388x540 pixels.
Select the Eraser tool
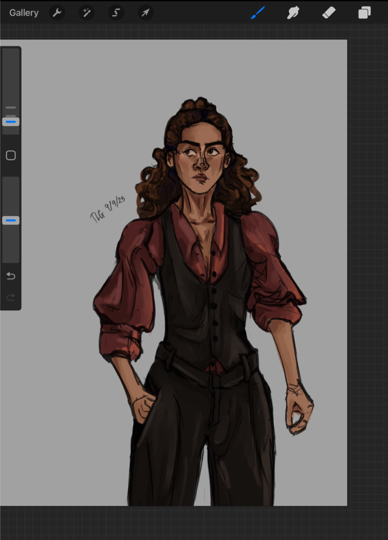(329, 13)
